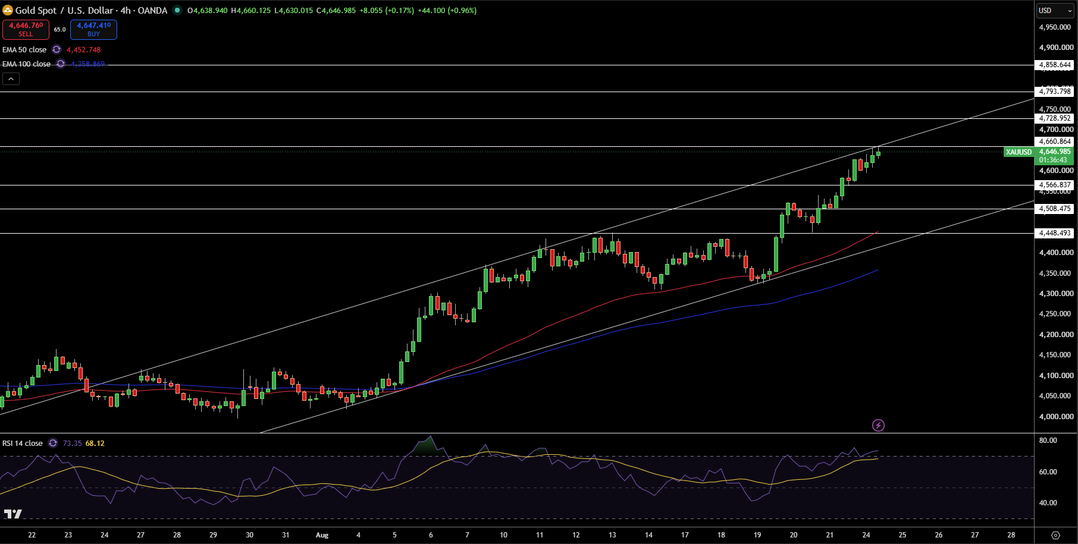Select the RSI 14 close indicator label
The height and width of the screenshot is (544, 1078).
tap(23, 443)
